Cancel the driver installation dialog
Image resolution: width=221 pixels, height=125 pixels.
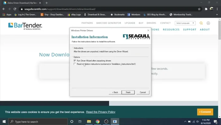[143, 92]
